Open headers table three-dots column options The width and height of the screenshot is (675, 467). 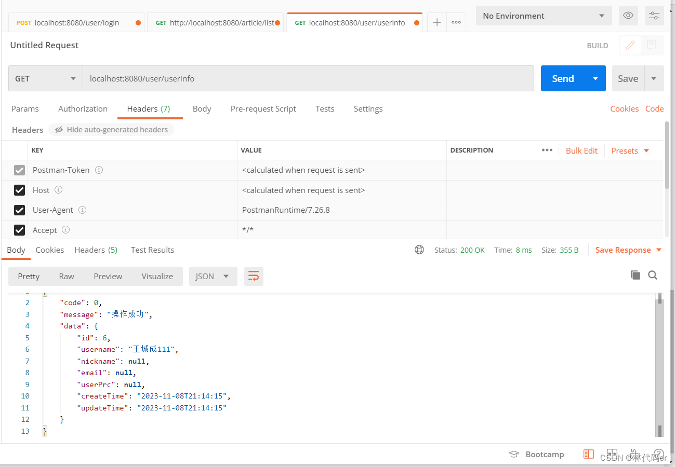547,150
